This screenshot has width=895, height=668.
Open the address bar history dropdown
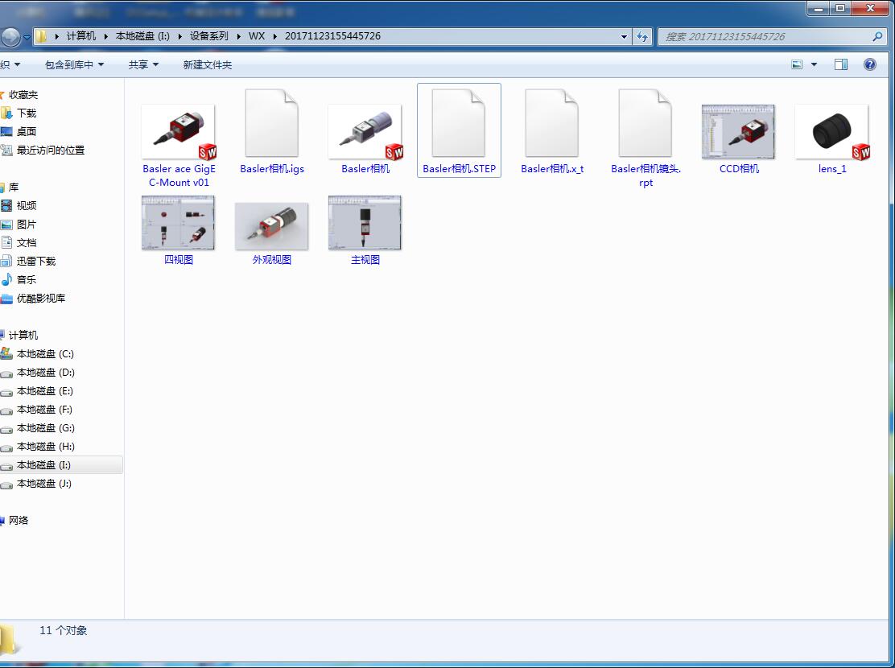coord(624,36)
